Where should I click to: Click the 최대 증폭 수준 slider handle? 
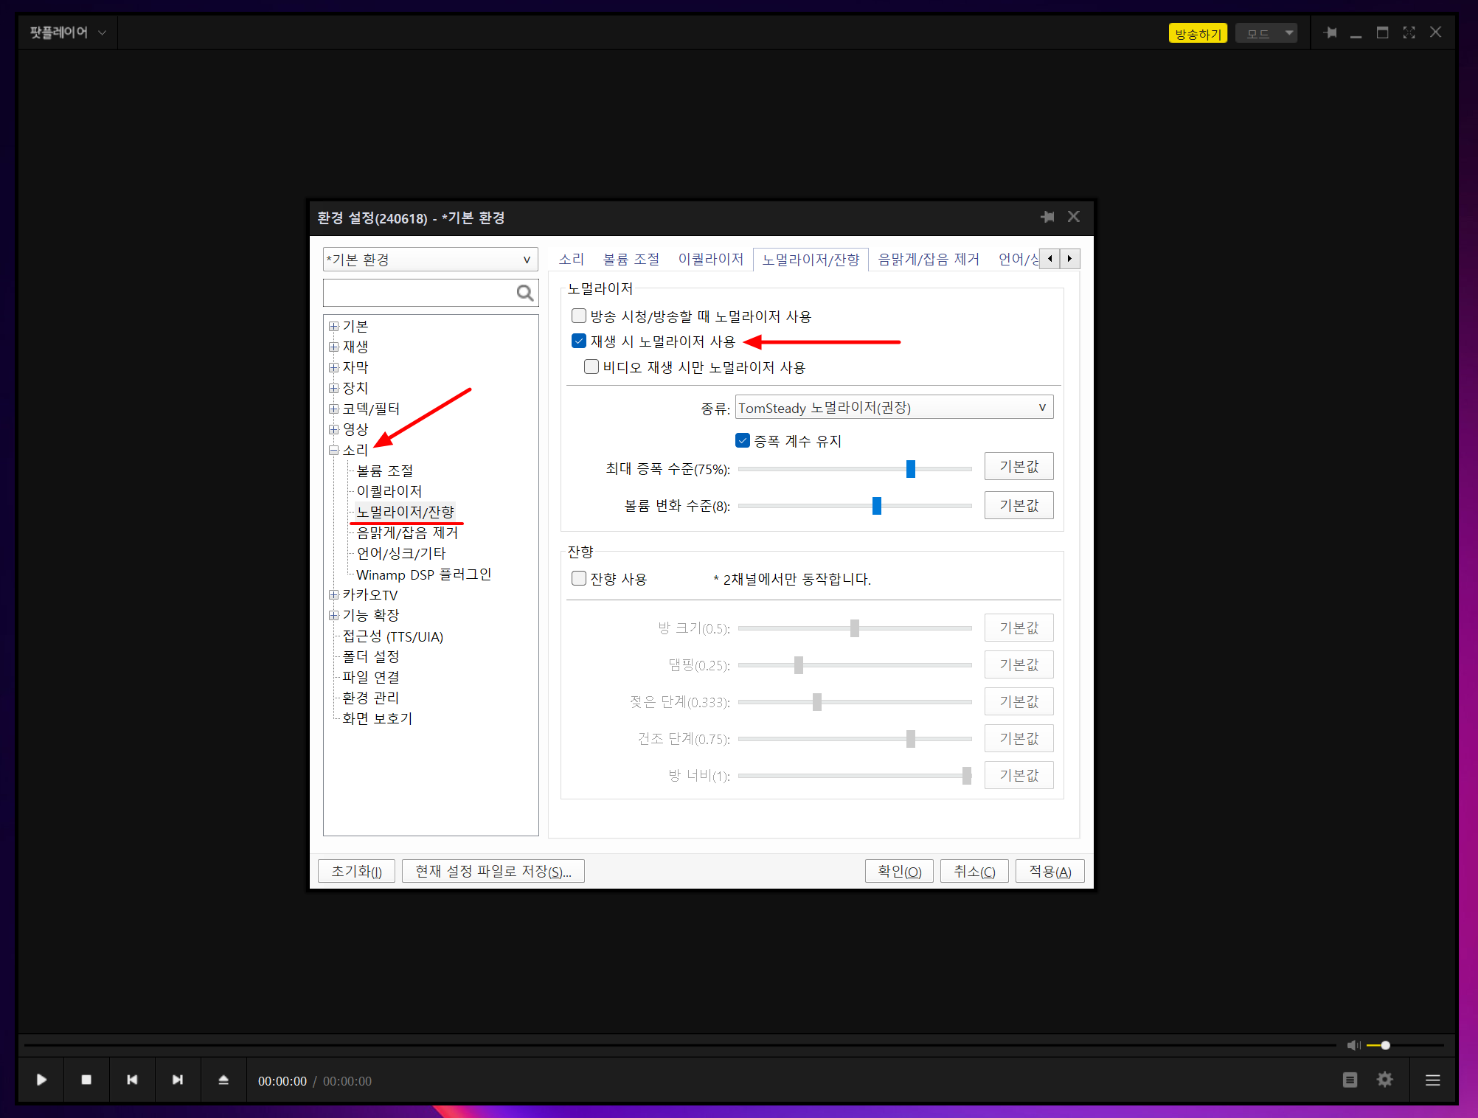[x=911, y=469]
